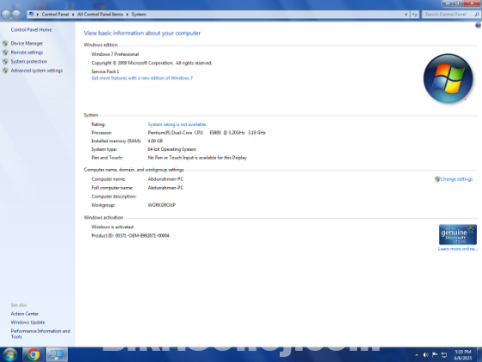
Task: Expand the arrow after Control Panel breadcrumb
Action: [73, 14]
